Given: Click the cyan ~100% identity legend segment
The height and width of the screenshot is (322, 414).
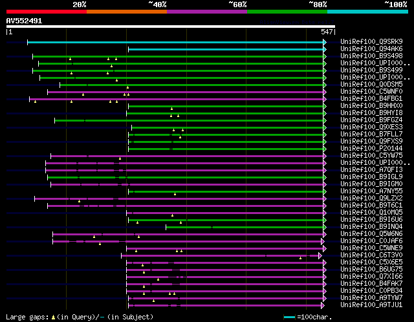Looking at the screenshot, I should pyautogui.click(x=368, y=12).
